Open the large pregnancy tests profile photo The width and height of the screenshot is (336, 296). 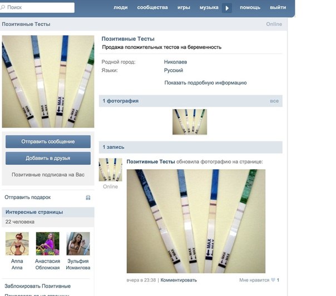coord(48,81)
